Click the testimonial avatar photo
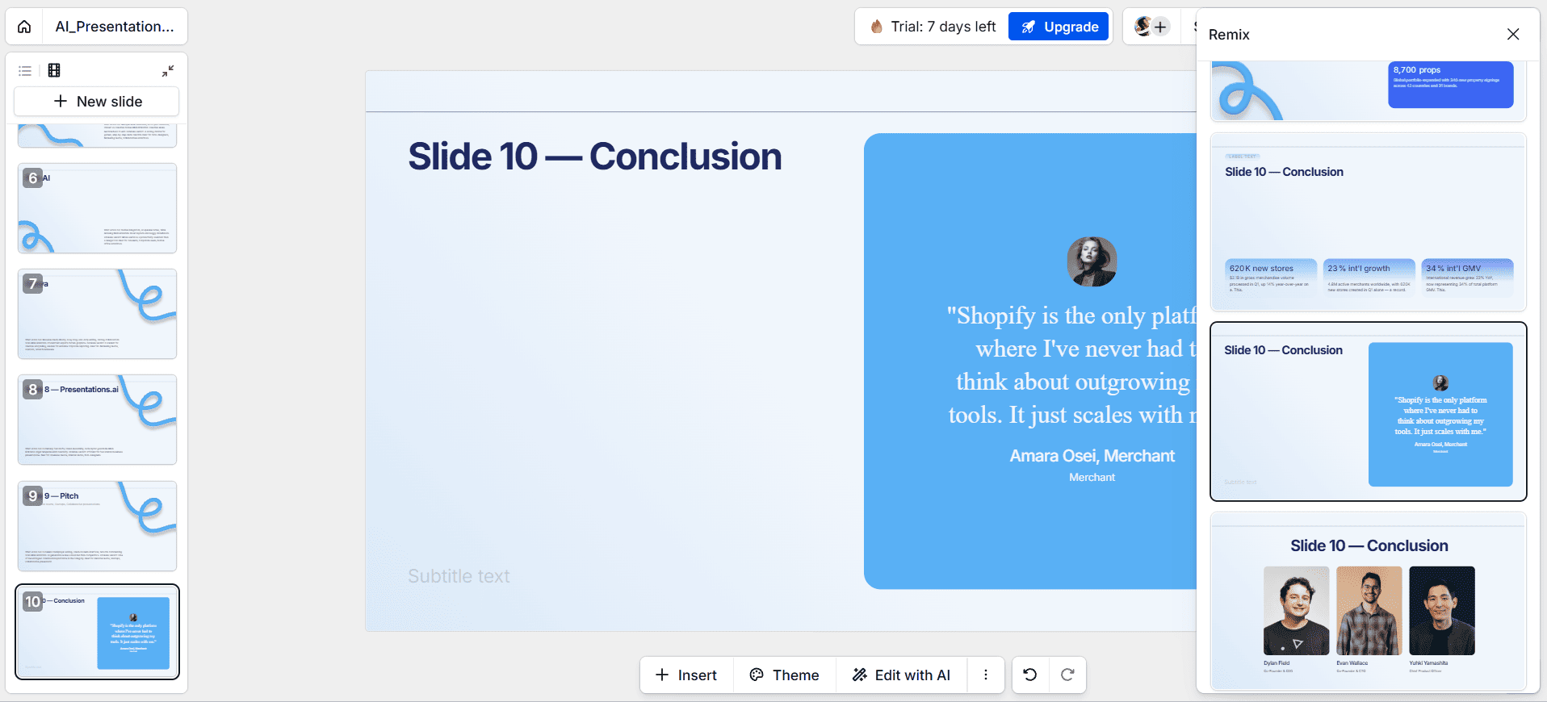The width and height of the screenshot is (1547, 702). pos(1092,261)
